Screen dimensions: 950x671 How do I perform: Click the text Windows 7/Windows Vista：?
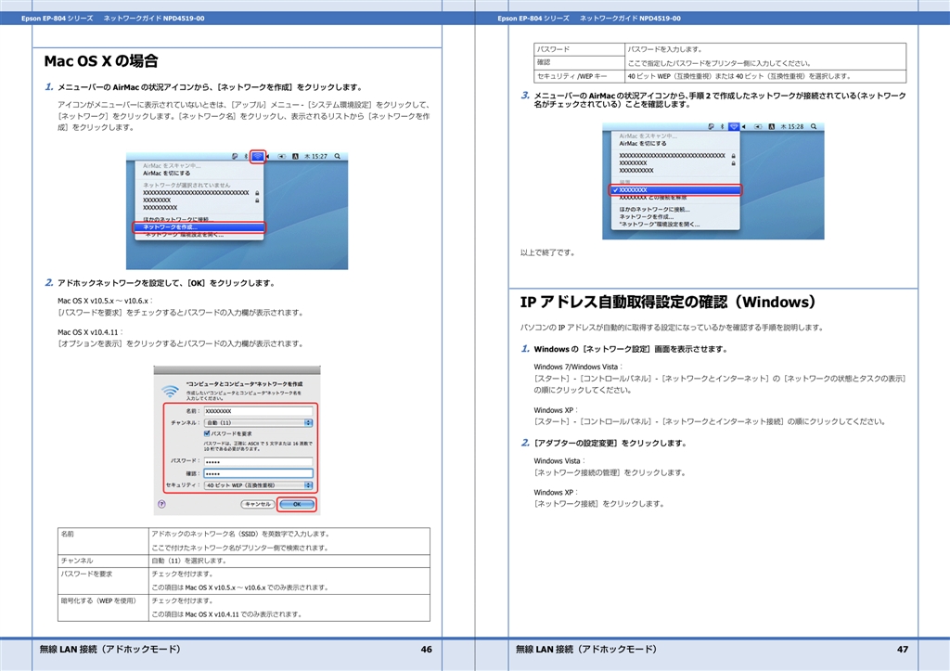point(578,367)
